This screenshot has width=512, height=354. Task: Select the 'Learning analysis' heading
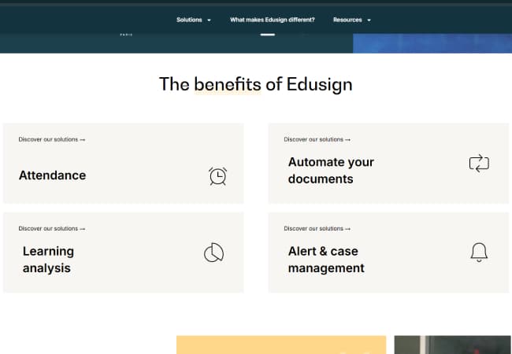click(x=47, y=260)
